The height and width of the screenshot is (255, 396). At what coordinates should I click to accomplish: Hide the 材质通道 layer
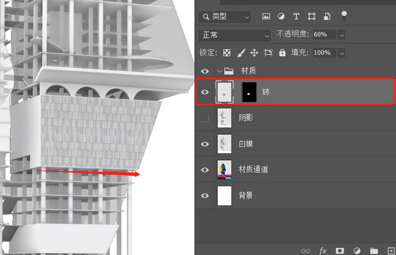coord(205,170)
